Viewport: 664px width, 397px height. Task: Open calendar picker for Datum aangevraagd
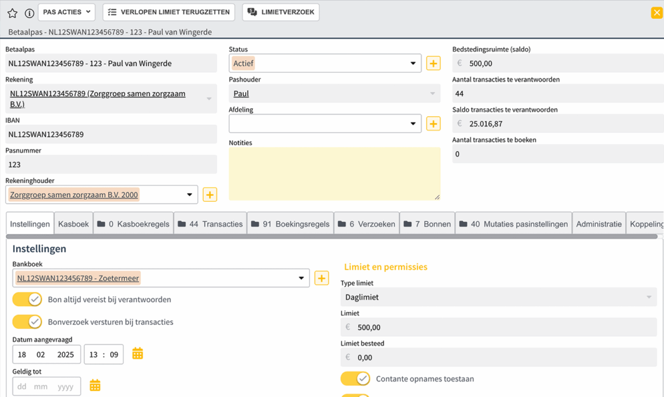(137, 354)
